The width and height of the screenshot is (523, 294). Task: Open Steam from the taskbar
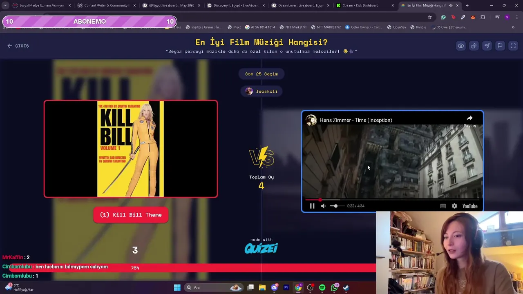(346, 287)
